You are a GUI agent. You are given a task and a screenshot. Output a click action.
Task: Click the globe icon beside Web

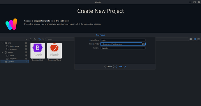point(6,43)
